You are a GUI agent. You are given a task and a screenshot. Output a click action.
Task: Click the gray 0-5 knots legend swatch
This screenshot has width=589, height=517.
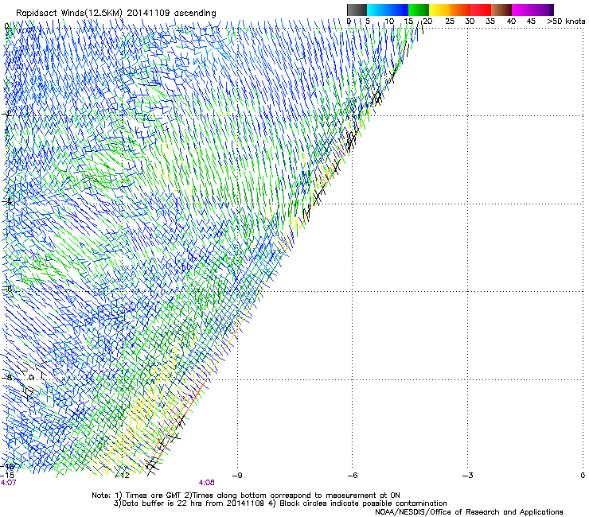(357, 10)
